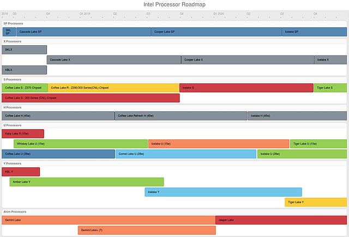The image size is (349, 237).
Task: Click Coffee Lake R Z390 yellow bar
Action: point(113,88)
